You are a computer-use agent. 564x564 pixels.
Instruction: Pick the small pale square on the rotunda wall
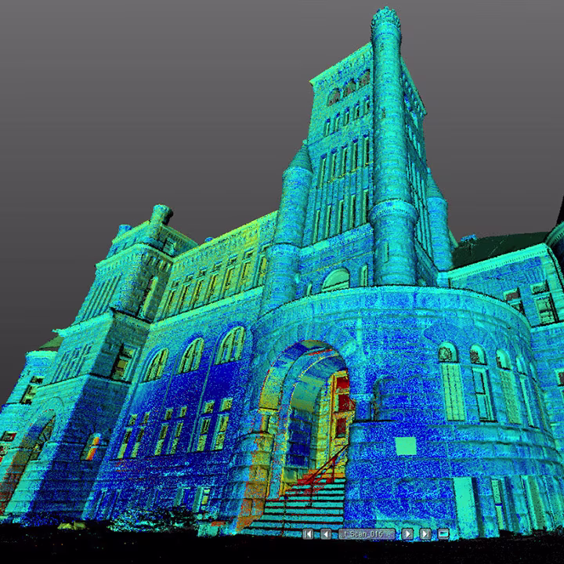pos(405,446)
